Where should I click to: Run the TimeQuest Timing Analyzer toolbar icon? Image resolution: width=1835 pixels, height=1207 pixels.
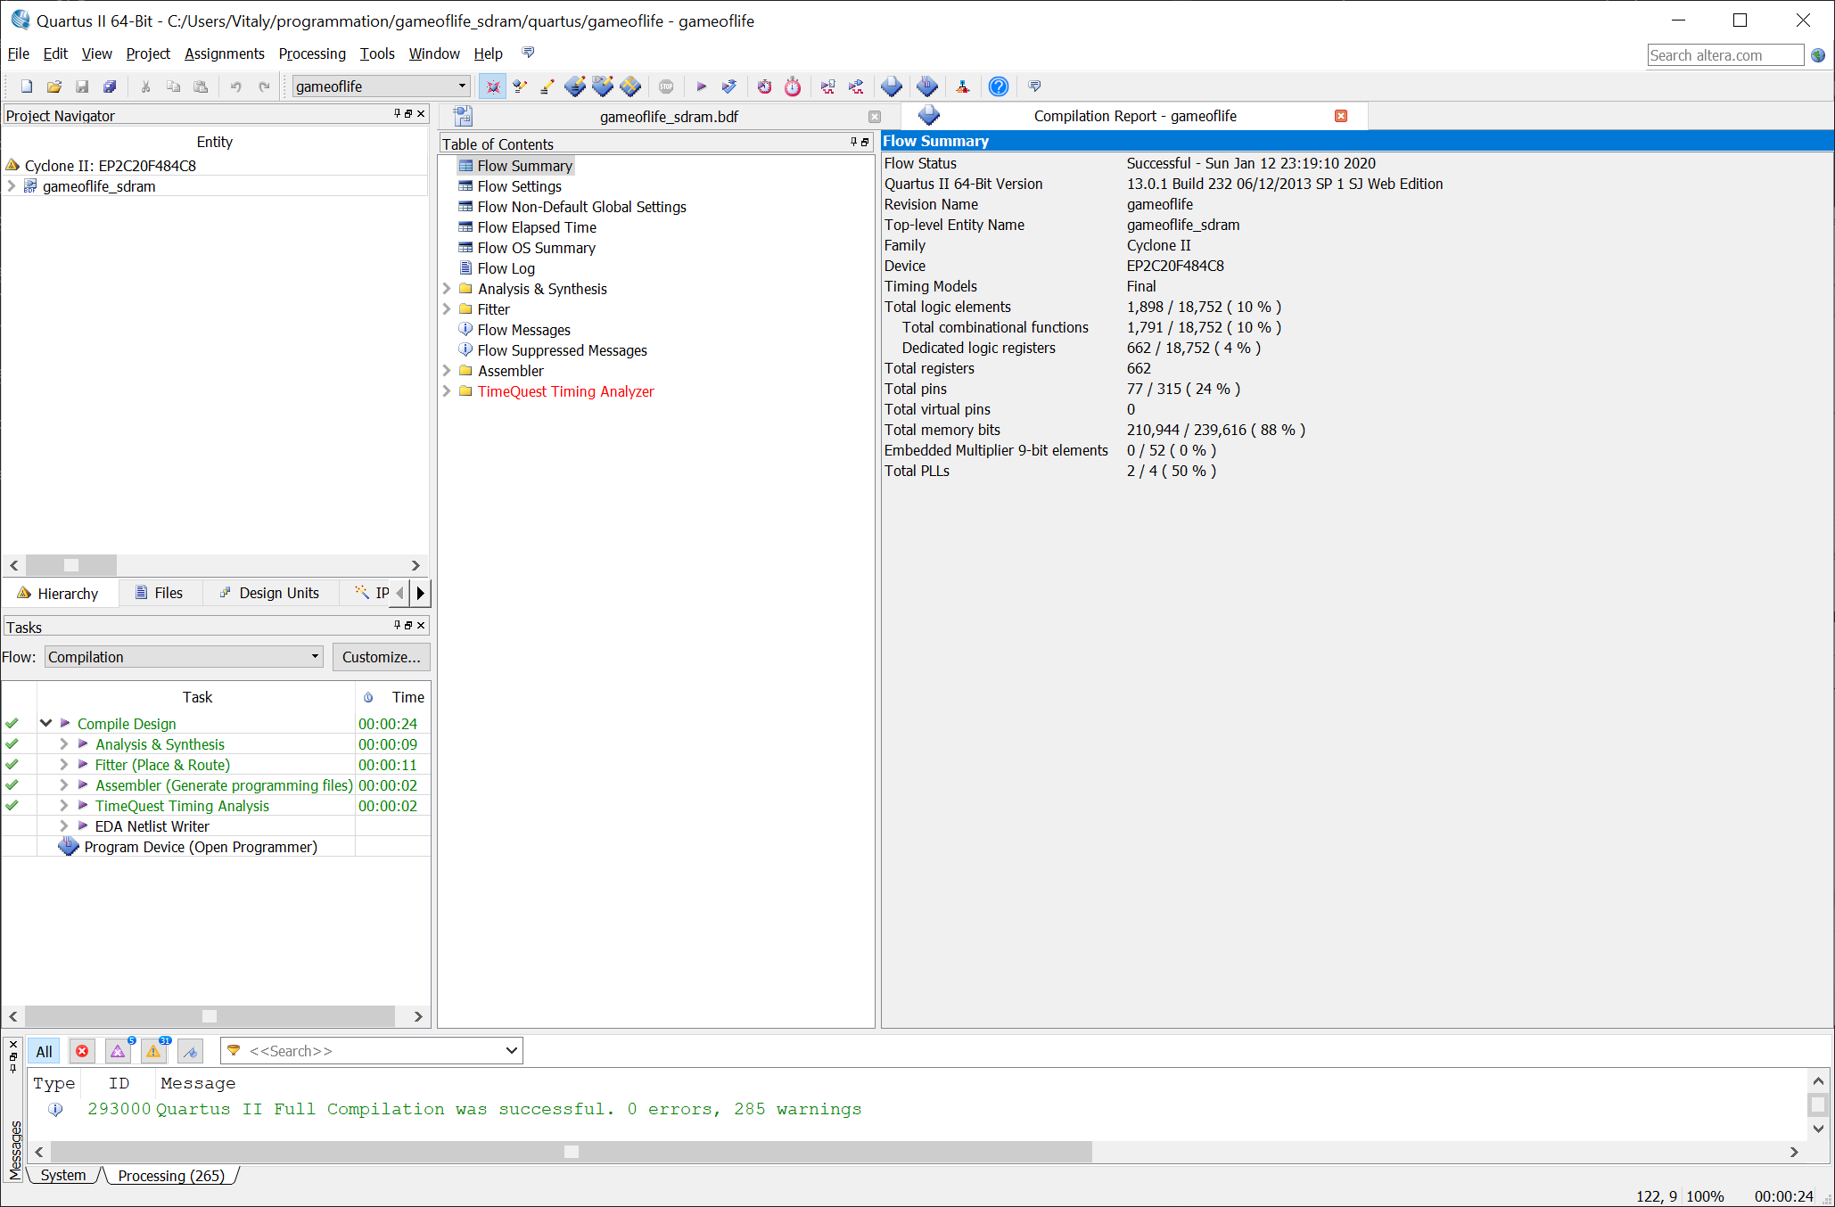point(793,86)
